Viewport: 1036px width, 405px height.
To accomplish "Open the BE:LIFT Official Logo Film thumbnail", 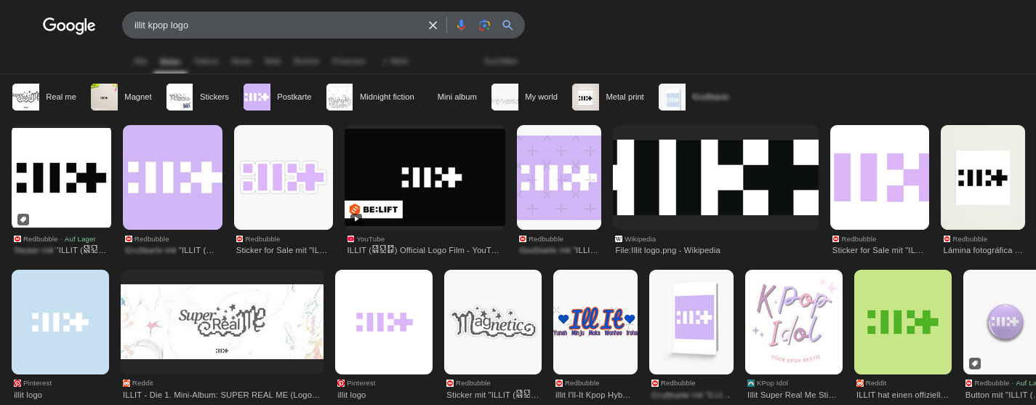I will tap(425, 177).
